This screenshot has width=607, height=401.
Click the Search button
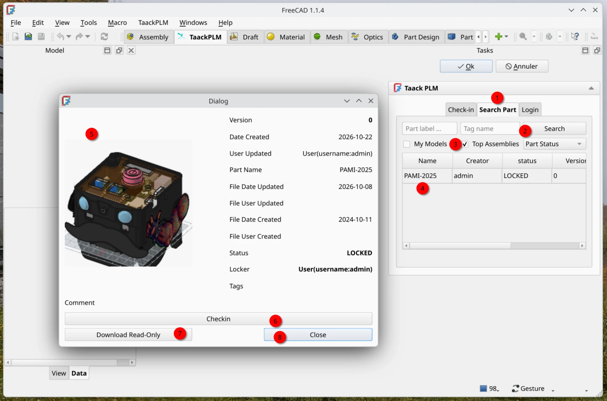click(x=554, y=129)
